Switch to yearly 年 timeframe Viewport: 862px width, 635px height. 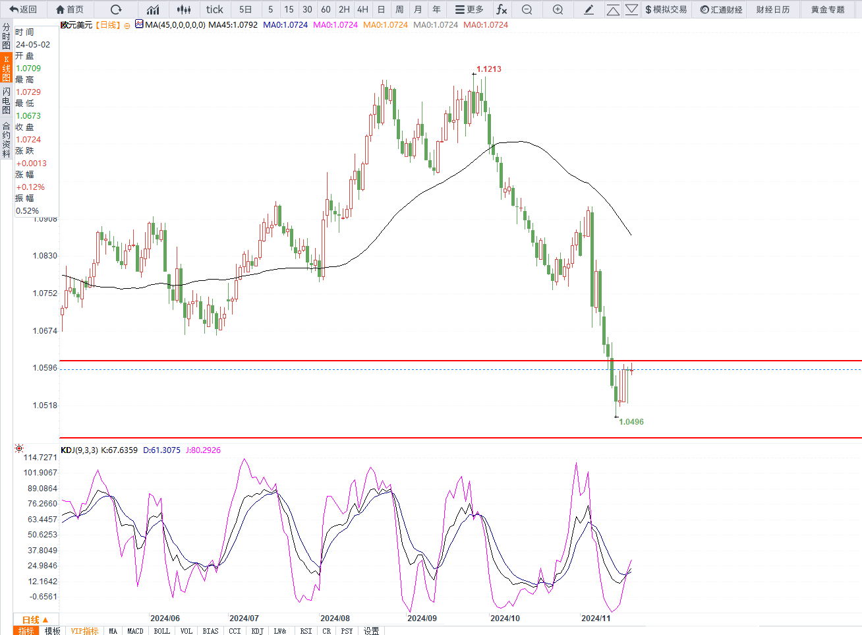tap(436, 9)
